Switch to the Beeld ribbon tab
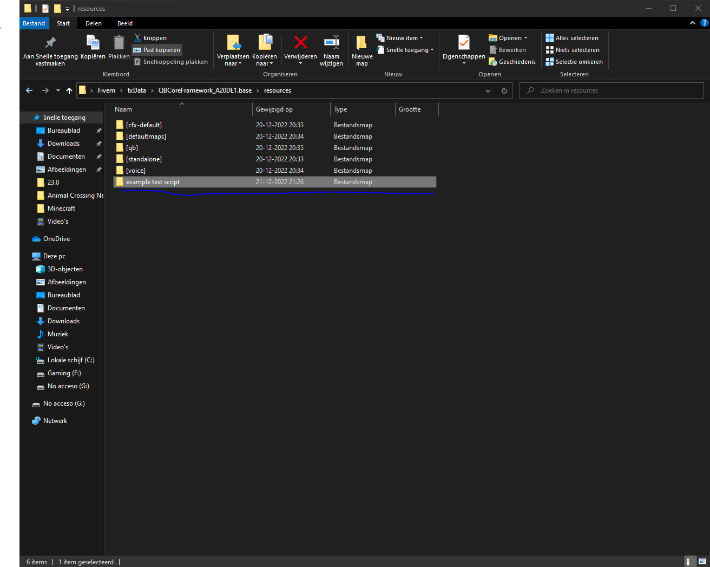The width and height of the screenshot is (710, 567). tap(125, 23)
